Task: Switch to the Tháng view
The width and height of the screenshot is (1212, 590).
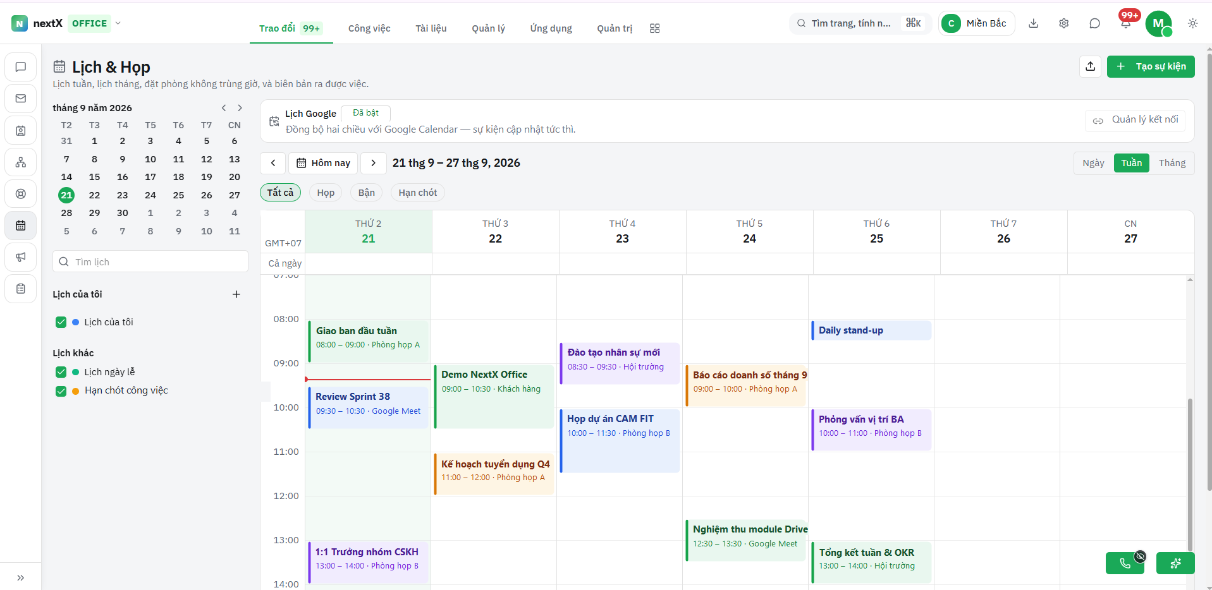Action: (x=1172, y=163)
